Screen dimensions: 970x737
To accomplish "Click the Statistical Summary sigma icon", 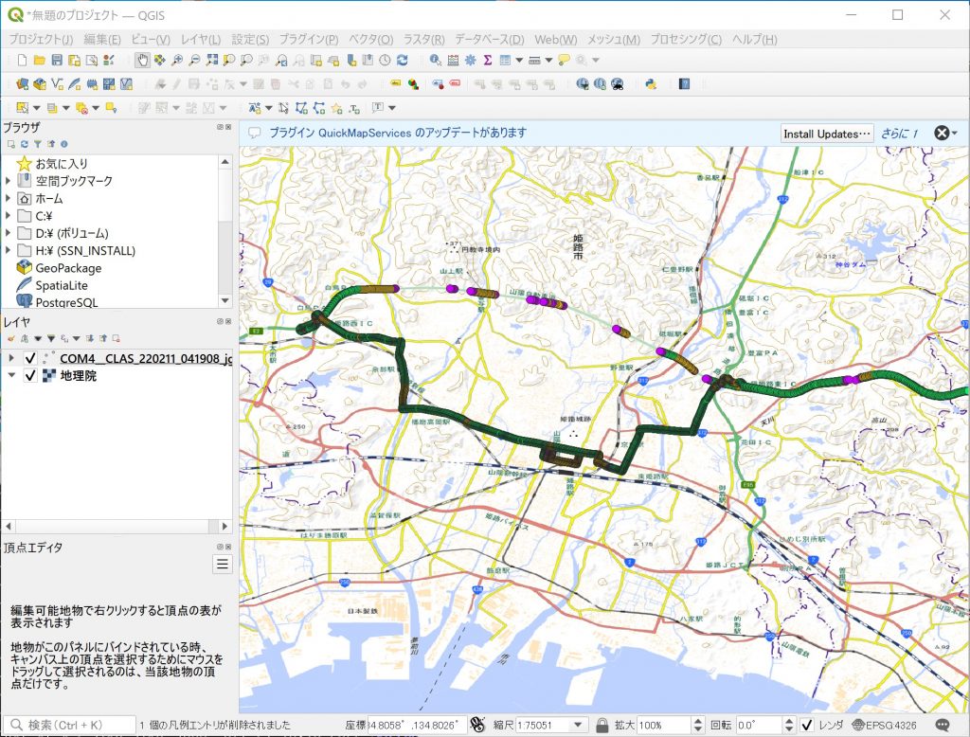I will 486,59.
